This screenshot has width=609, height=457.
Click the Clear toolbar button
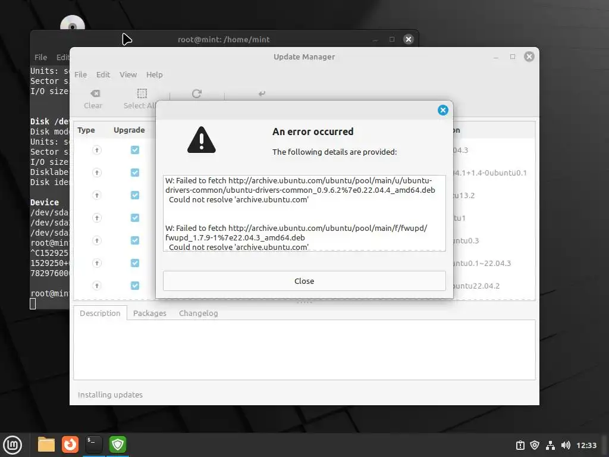pos(93,99)
